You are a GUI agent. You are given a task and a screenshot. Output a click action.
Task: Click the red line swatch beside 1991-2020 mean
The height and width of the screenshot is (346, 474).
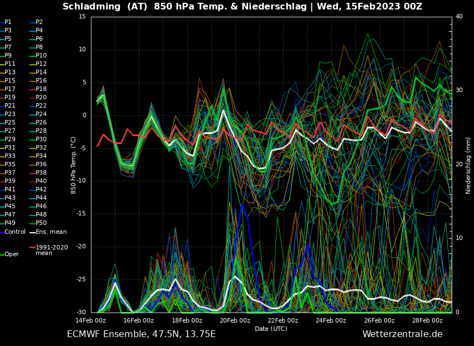coord(32,247)
